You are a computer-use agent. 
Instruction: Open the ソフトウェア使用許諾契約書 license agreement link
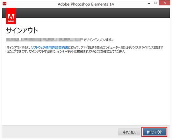[49, 48]
